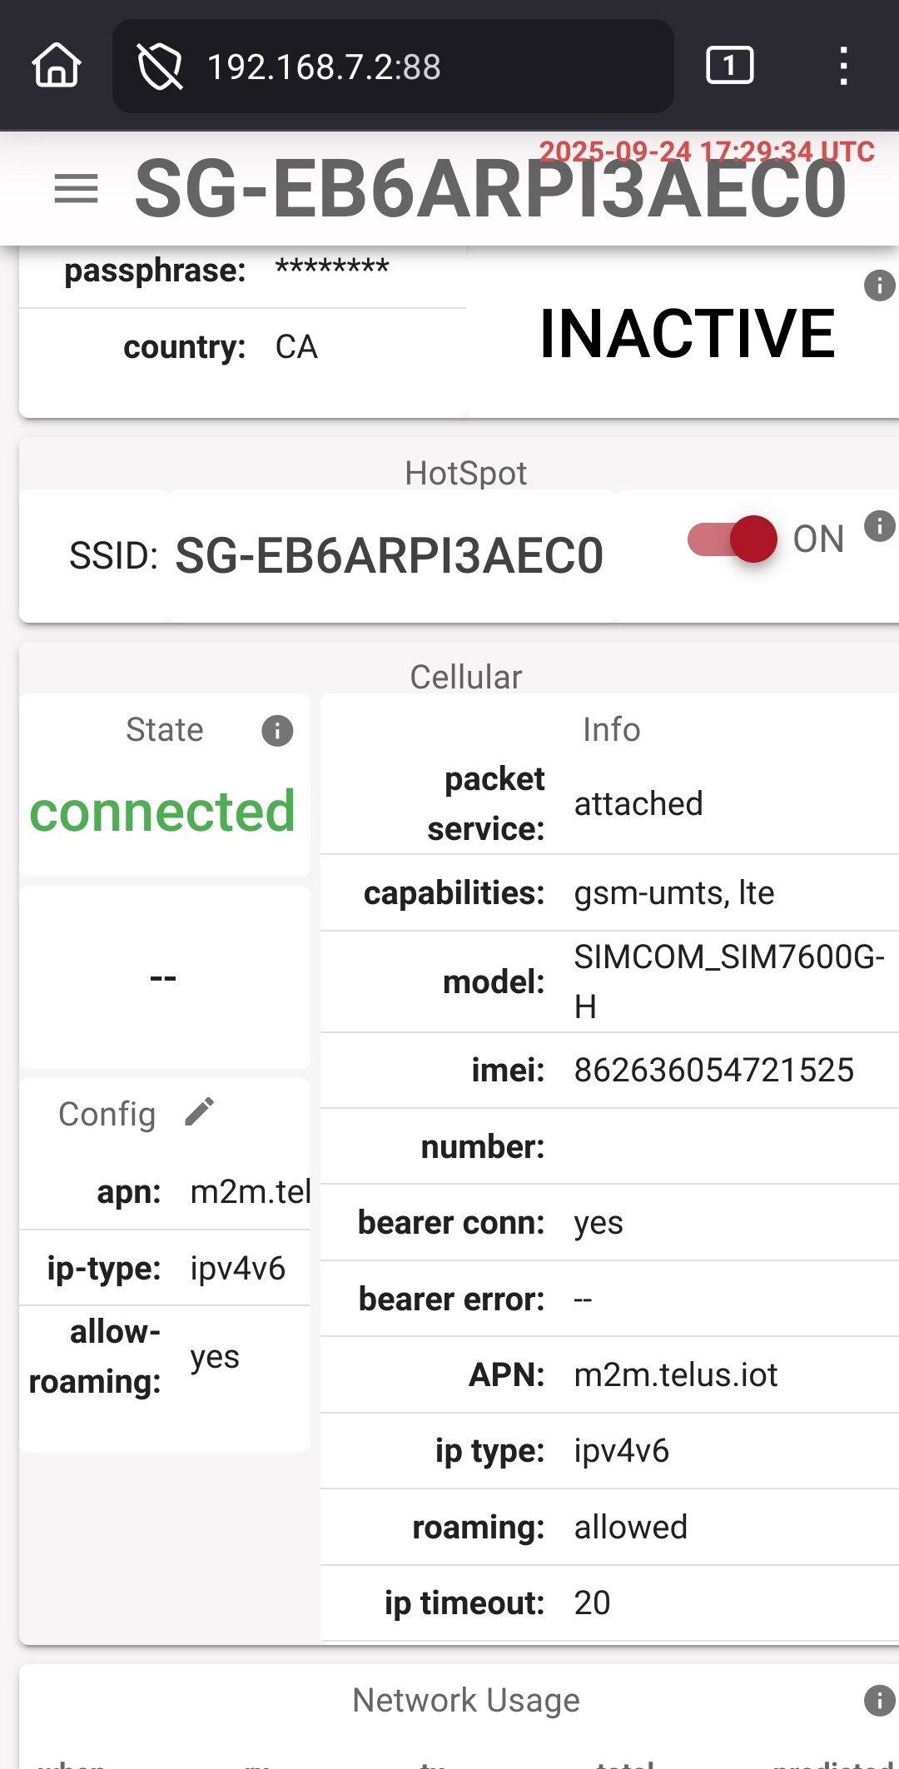Show info for INACTIVE WiFi status

pos(879,286)
